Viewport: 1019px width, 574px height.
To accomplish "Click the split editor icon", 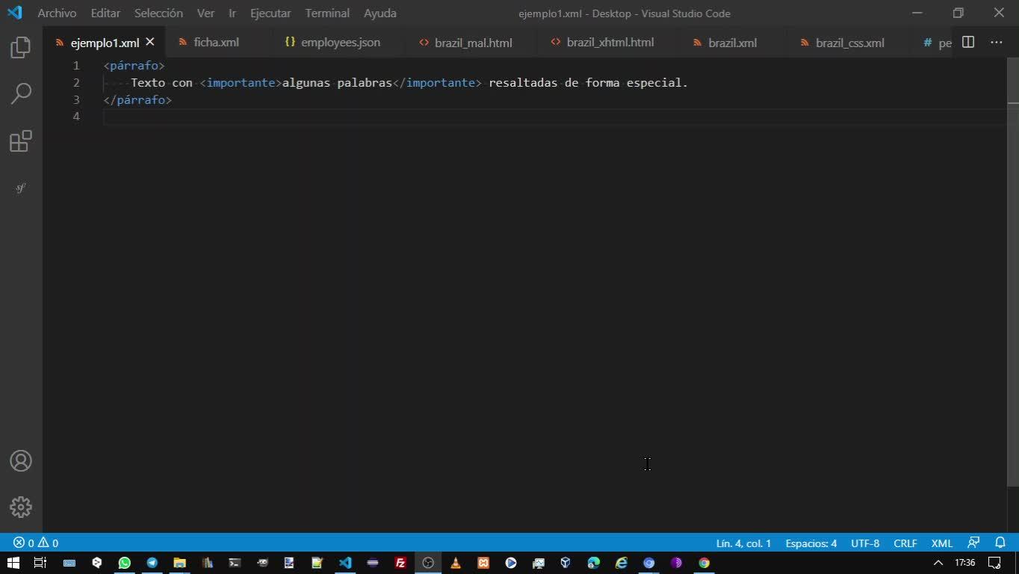I will pos(968,43).
